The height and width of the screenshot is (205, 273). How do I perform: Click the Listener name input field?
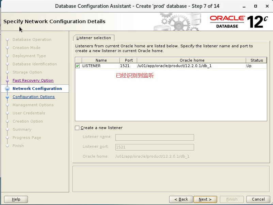pos(155,137)
